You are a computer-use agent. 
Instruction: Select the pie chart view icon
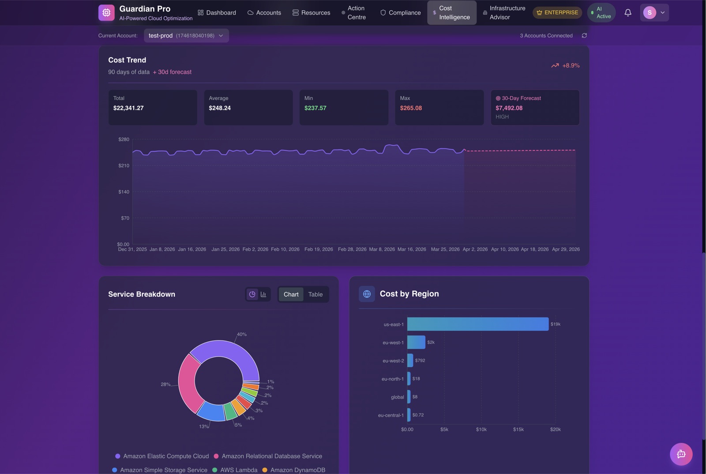pos(252,294)
